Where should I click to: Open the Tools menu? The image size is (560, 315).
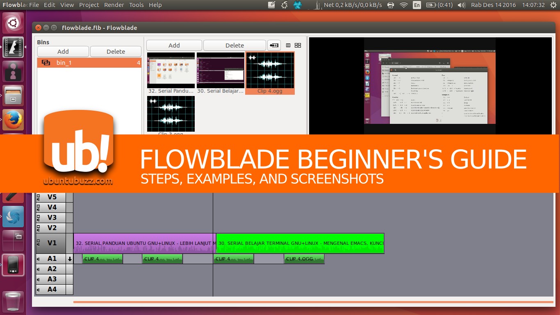(x=136, y=5)
